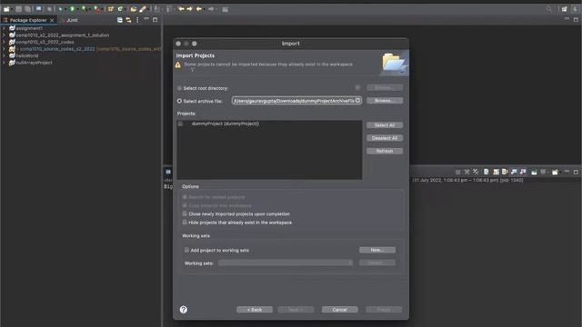This screenshot has height=327, width=582.
Task: Close the Package Explorer tab
Action: click(x=52, y=20)
